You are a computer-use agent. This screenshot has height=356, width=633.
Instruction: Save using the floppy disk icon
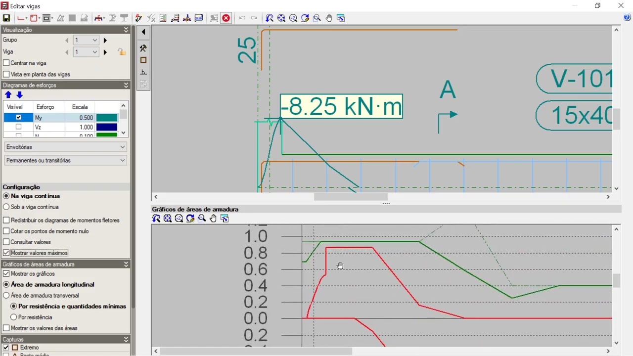6,18
